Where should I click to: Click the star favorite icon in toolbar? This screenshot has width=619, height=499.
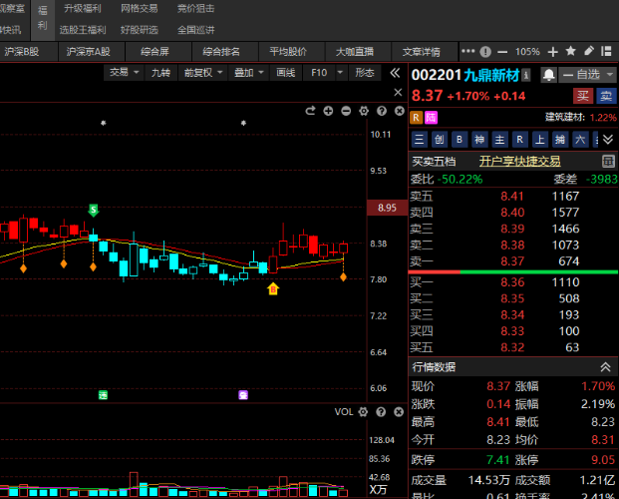coord(570,51)
